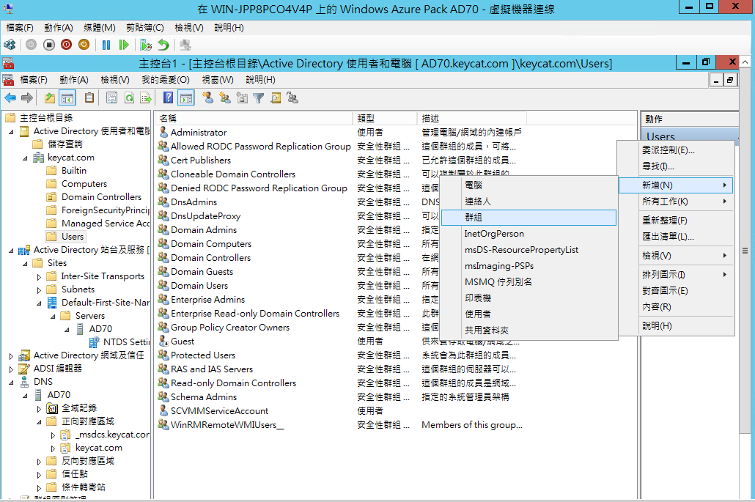The width and height of the screenshot is (755, 502).
Task: Open the 所有工作(K) submenu
Action: [676, 202]
